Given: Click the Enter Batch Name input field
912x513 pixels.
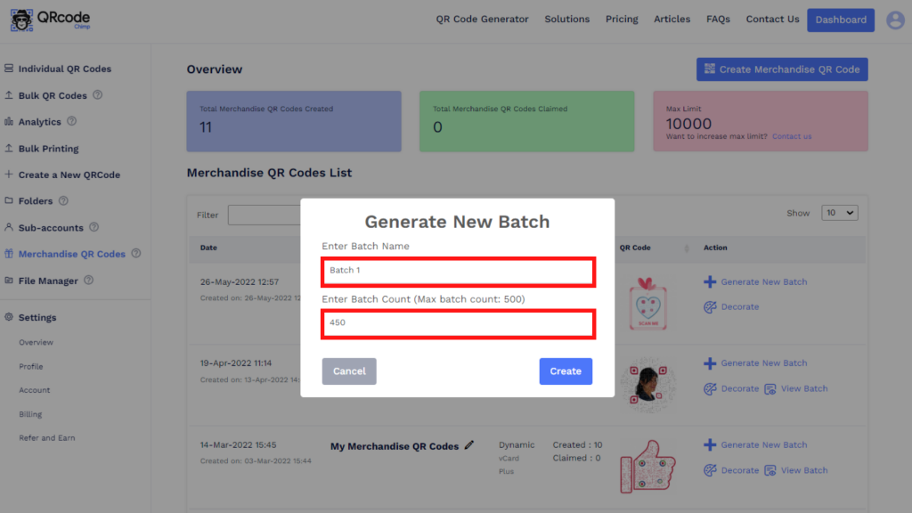Looking at the screenshot, I should 458,272.
